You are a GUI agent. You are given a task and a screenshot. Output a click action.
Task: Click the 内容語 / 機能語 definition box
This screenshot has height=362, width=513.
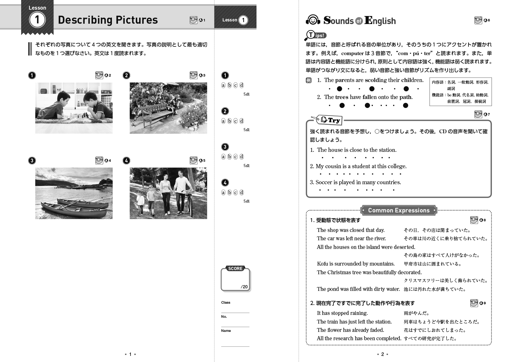pyautogui.click(x=460, y=92)
